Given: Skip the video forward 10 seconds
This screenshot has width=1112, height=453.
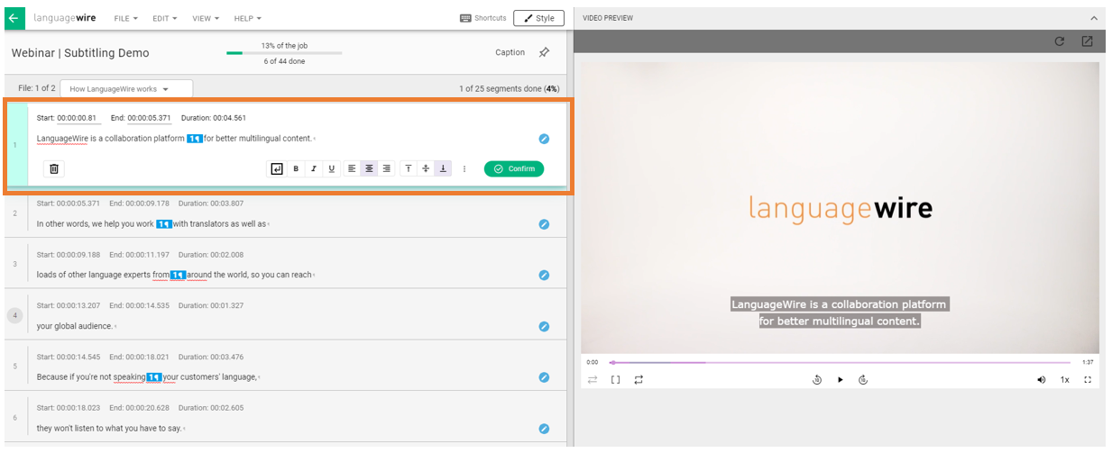Looking at the screenshot, I should coord(863,380).
